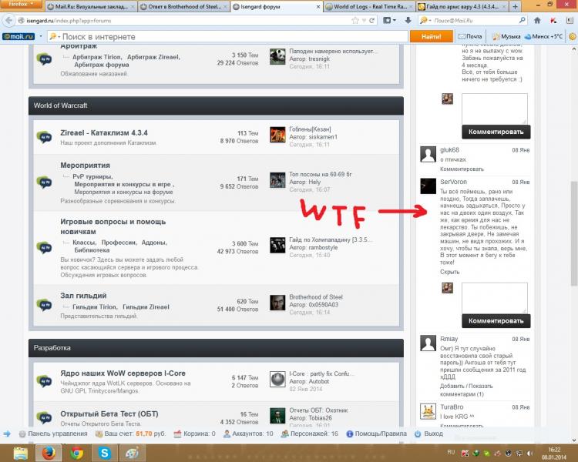Open a new browser tab with plus button

[515, 7]
